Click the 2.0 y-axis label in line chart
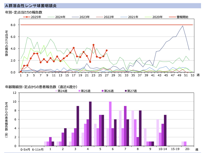Viewport: 204px width, 153px height. click(x=13, y=61)
